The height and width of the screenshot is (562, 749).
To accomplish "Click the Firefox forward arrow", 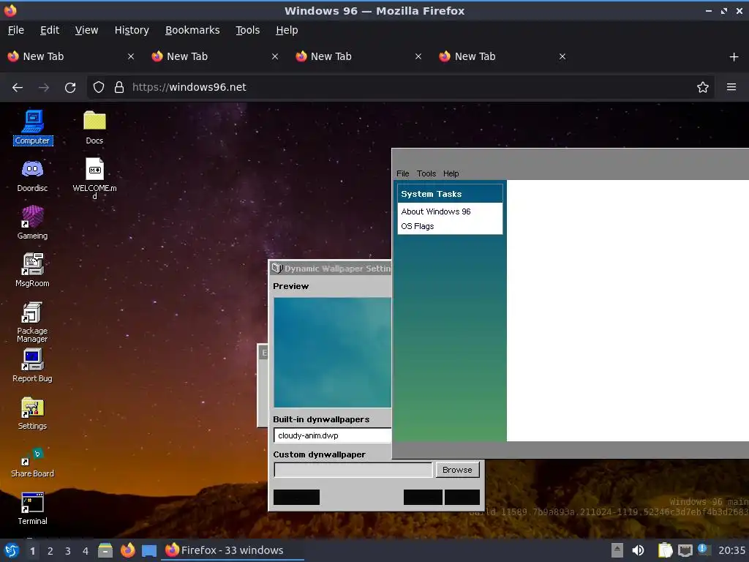I will click(x=44, y=88).
